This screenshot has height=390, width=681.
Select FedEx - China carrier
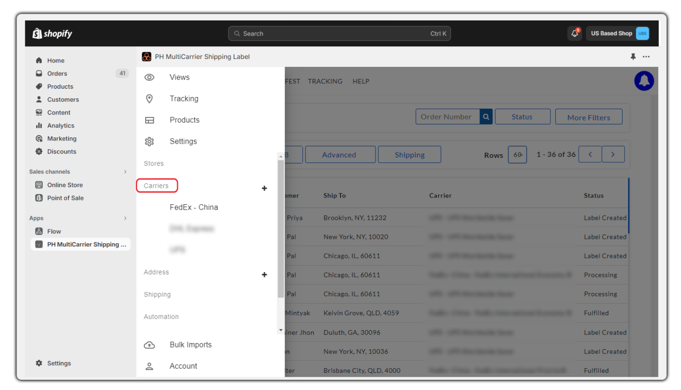[x=194, y=207]
